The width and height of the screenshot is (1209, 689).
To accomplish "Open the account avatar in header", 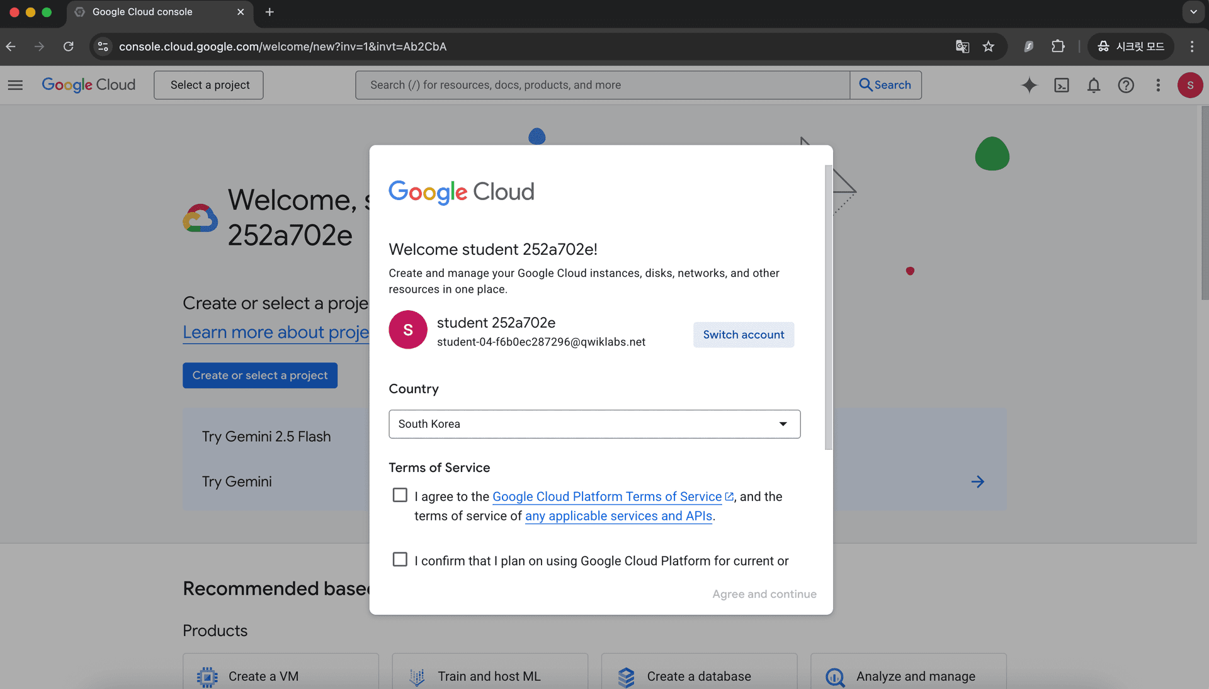I will pyautogui.click(x=1190, y=85).
